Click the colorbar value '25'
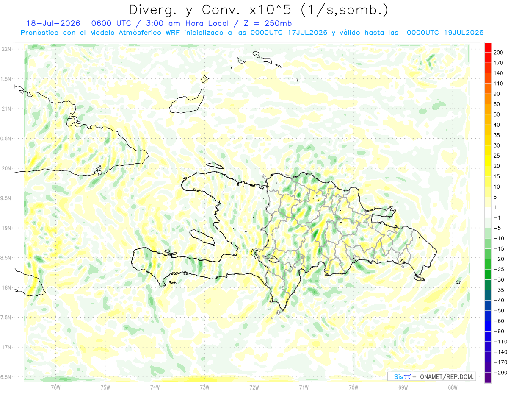Viewport: 508px width, 393px height. (497, 156)
